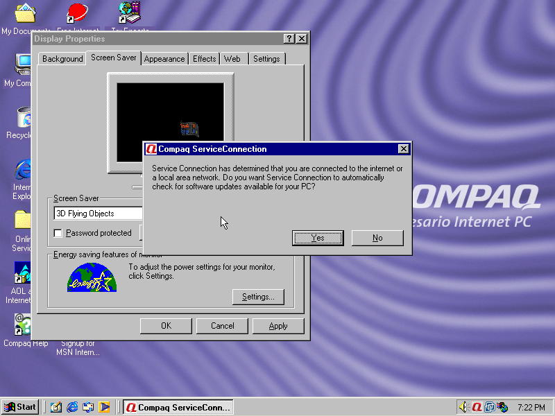The image size is (555, 416).
Task: Open the volume speaker icon in the system tray
Action: coord(463,407)
